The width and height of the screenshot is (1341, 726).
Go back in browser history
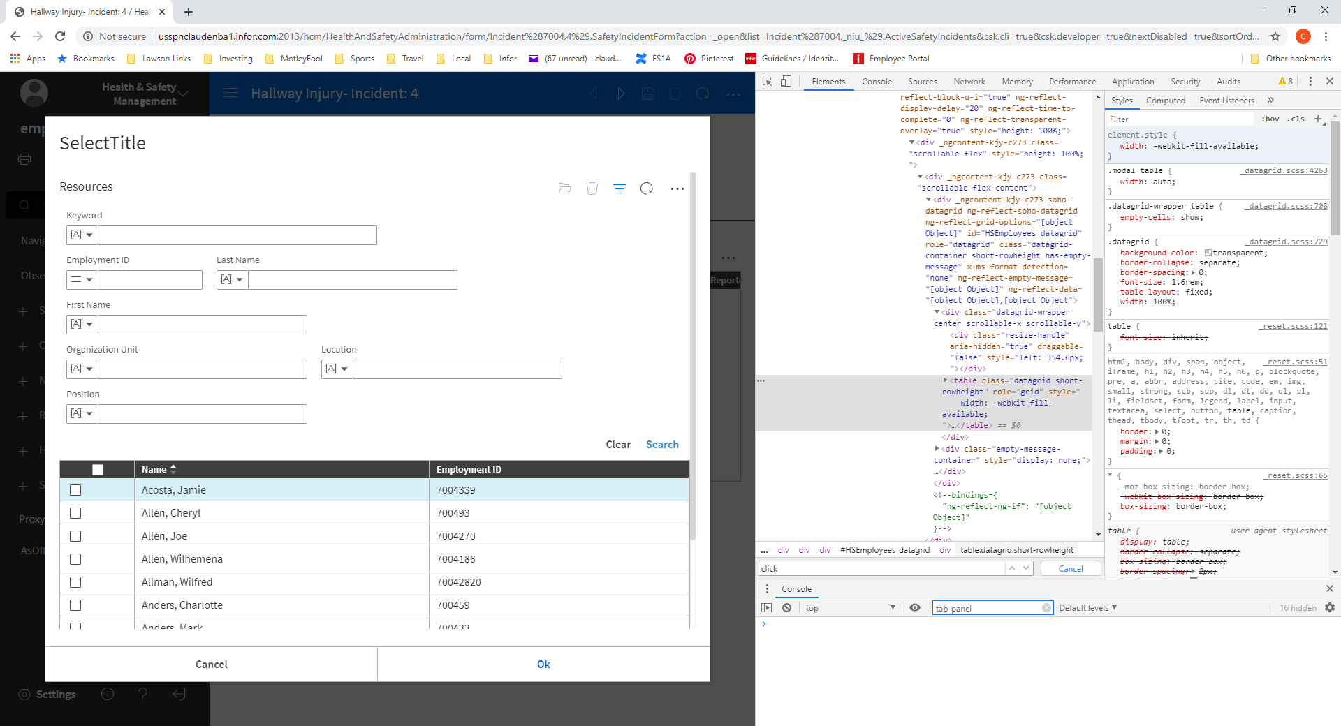tap(15, 36)
